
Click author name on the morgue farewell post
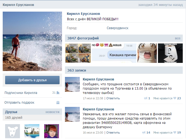(98, 79)
